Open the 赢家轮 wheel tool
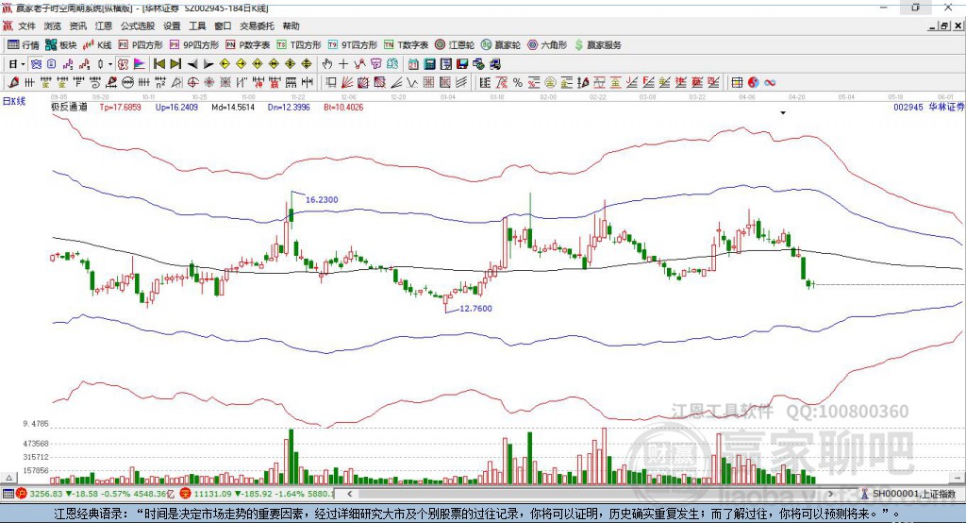 (501, 45)
